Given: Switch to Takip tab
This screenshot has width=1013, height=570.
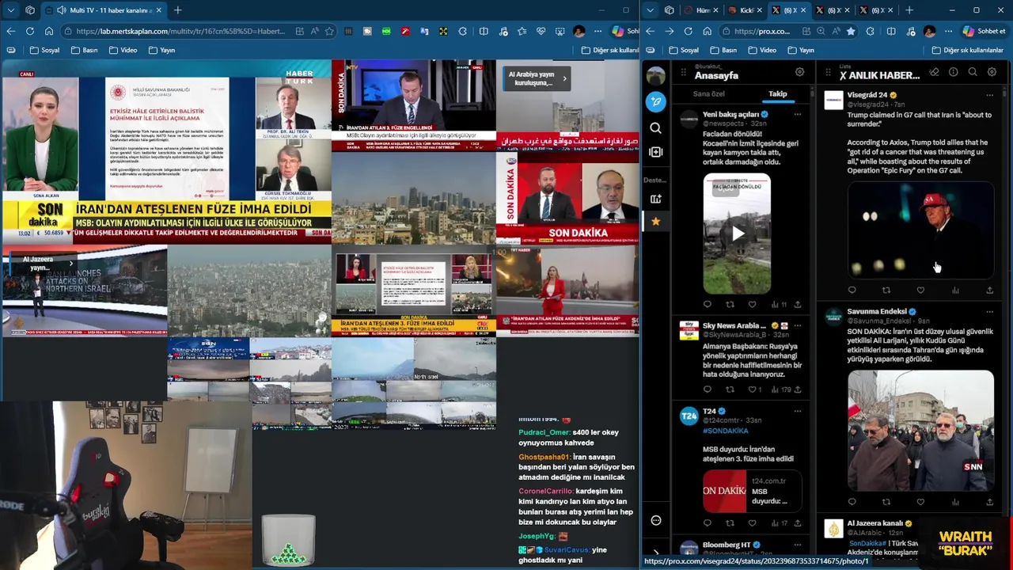Looking at the screenshot, I should point(778,93).
